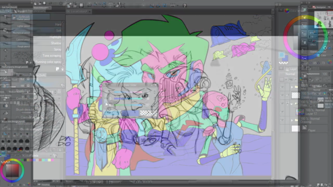Toggle visibility of the Inks layer folder

282,87
